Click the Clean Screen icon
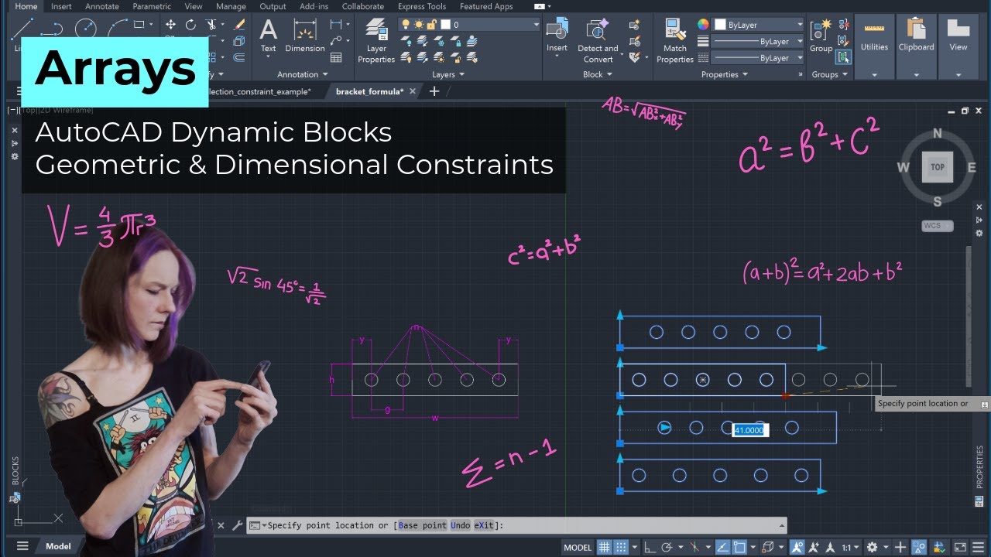The image size is (991, 557). point(960,547)
